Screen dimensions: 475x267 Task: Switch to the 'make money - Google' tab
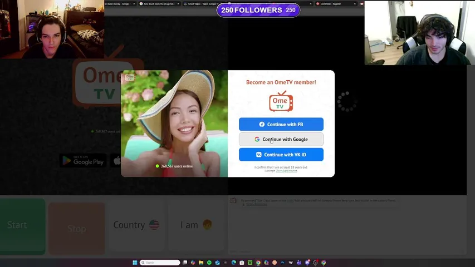tap(120, 4)
